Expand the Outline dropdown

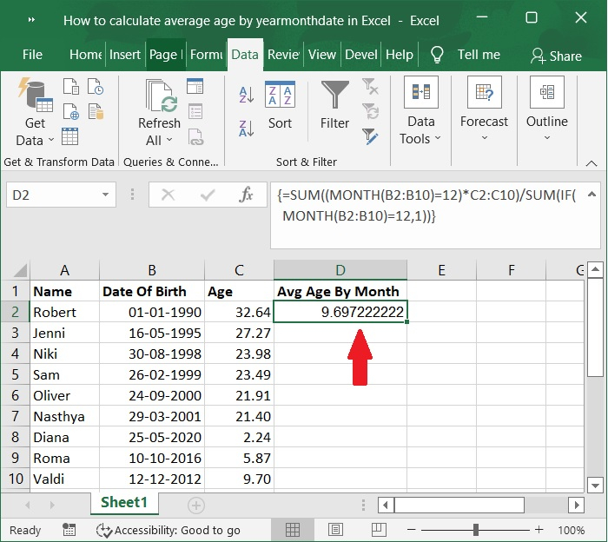(546, 137)
